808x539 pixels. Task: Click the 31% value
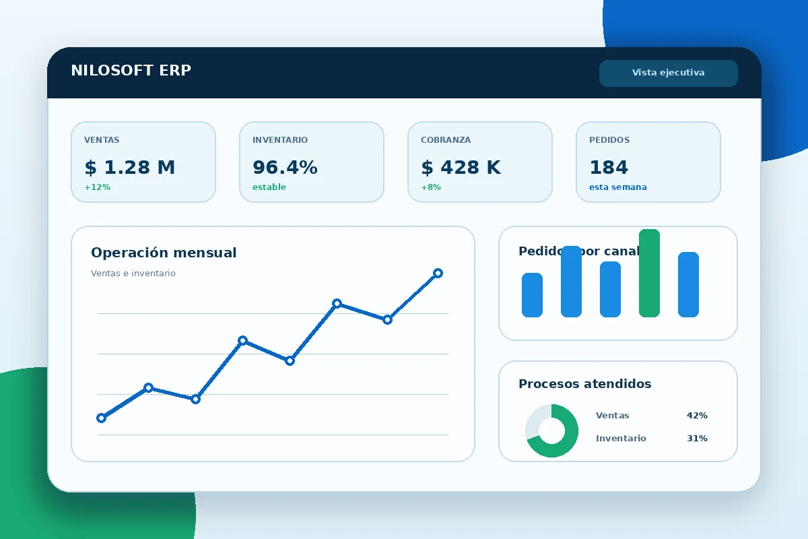[x=697, y=439]
